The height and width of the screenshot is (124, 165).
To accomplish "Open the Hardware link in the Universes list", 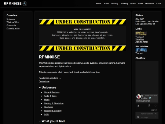I will (x=48, y=107).
